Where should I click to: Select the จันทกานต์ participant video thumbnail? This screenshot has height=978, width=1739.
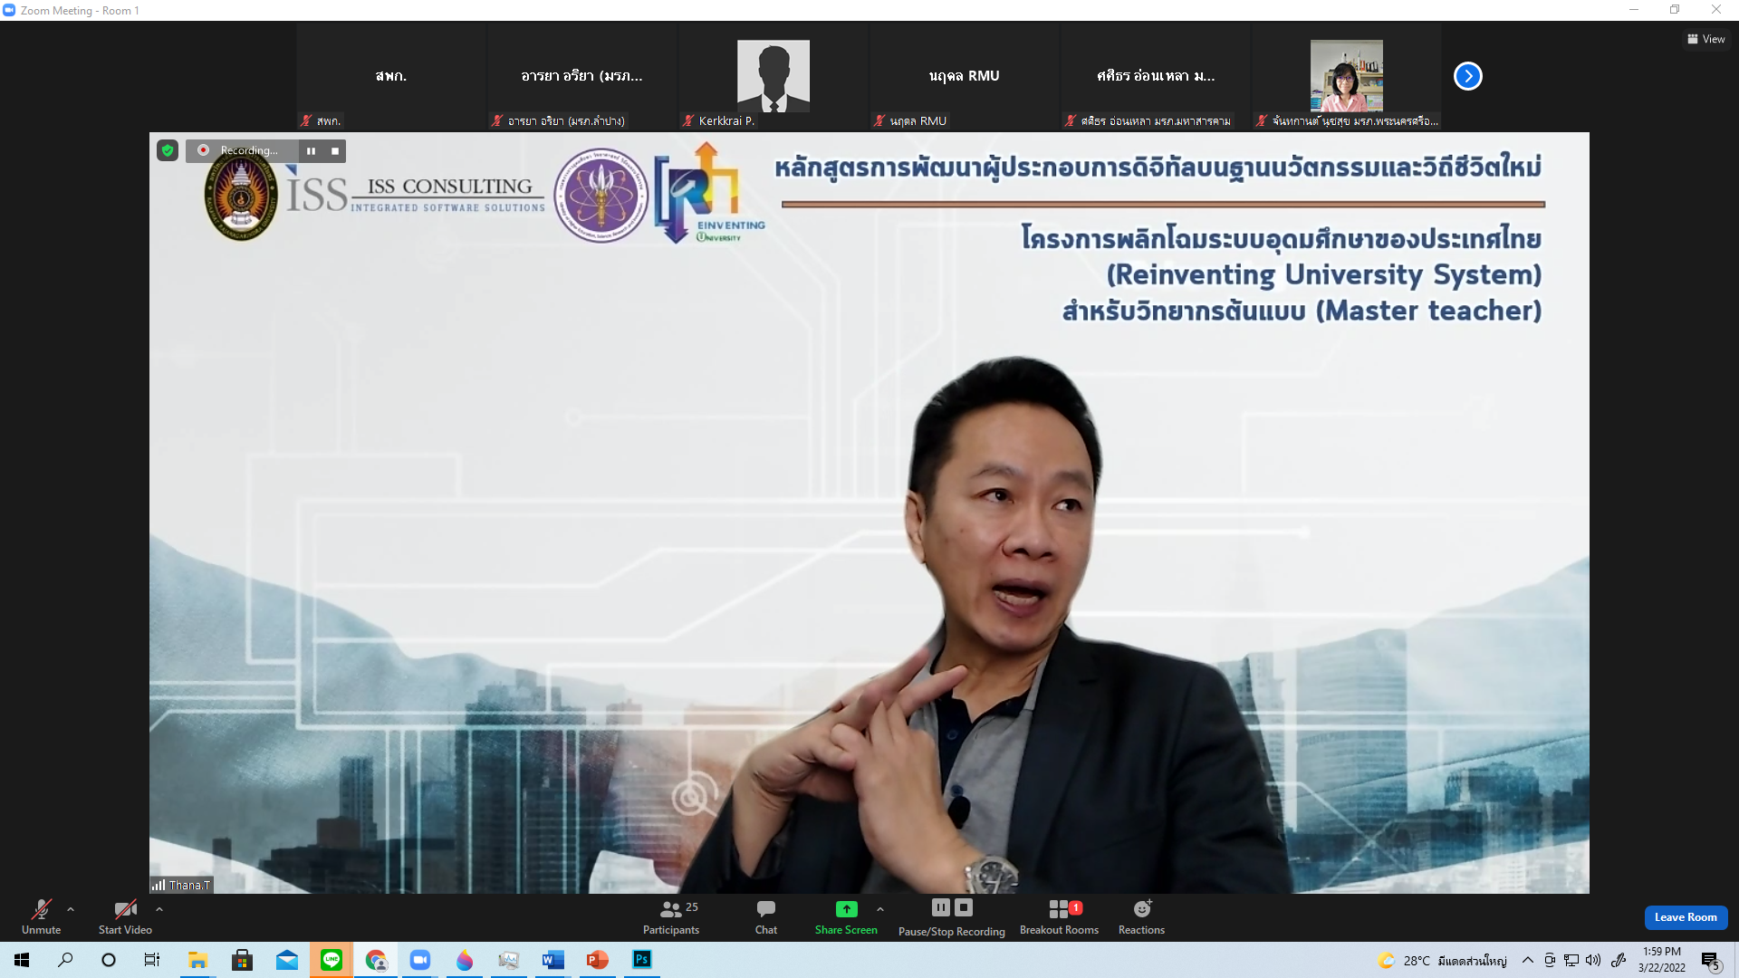pos(1347,76)
